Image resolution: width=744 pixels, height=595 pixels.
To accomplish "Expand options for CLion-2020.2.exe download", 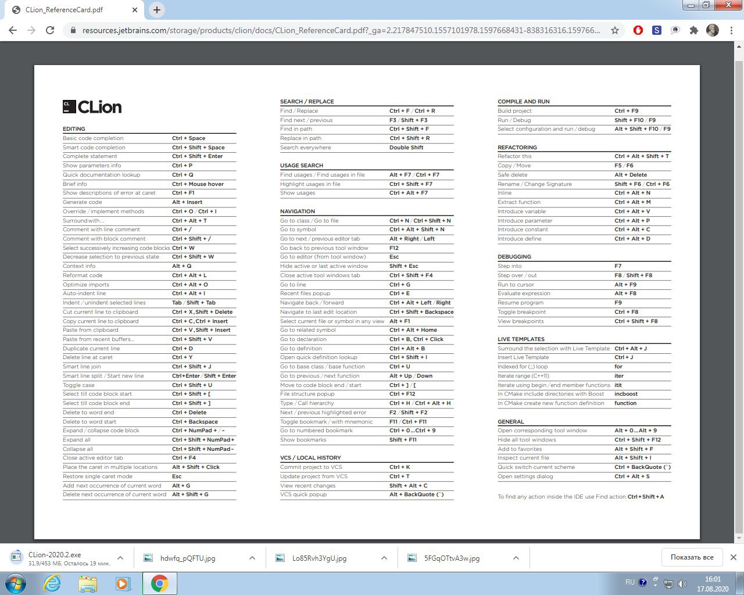I will (120, 558).
